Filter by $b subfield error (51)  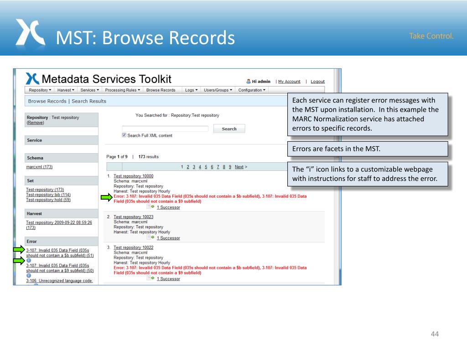click(60, 253)
